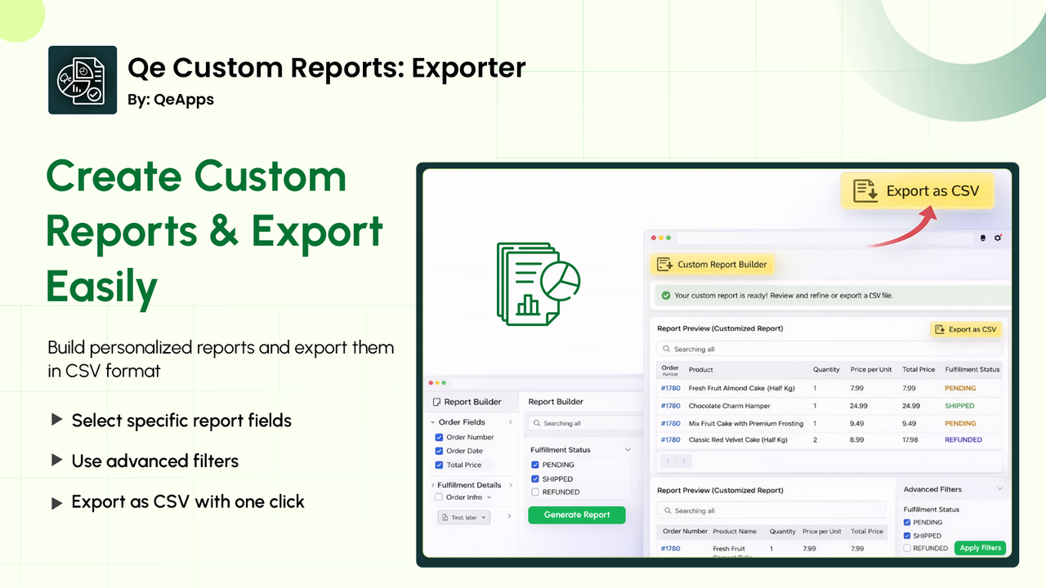Click the Report Builder sidebar note icon

click(436, 402)
